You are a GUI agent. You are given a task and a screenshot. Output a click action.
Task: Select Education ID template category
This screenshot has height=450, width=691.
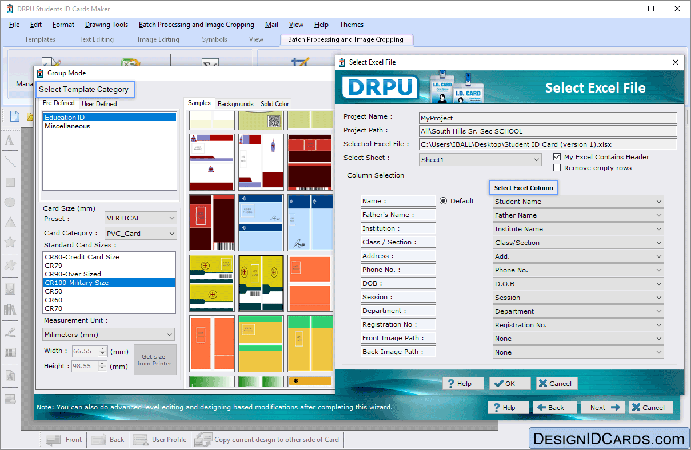110,117
